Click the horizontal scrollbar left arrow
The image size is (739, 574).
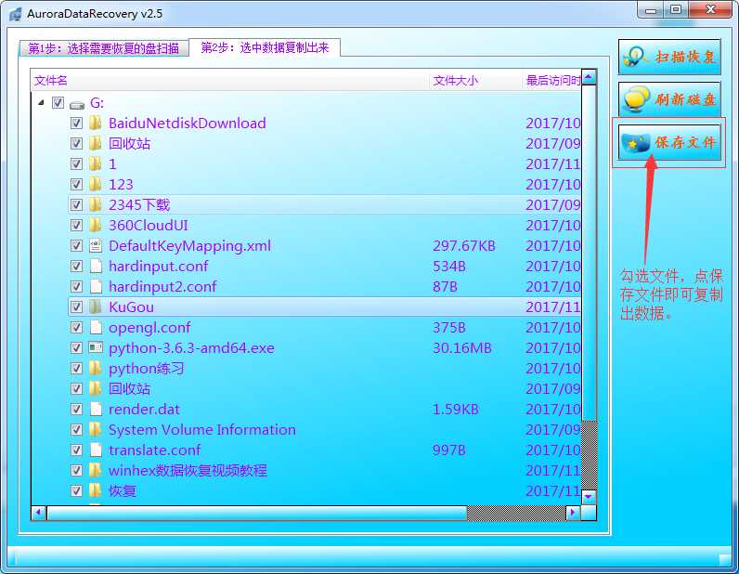(39, 513)
